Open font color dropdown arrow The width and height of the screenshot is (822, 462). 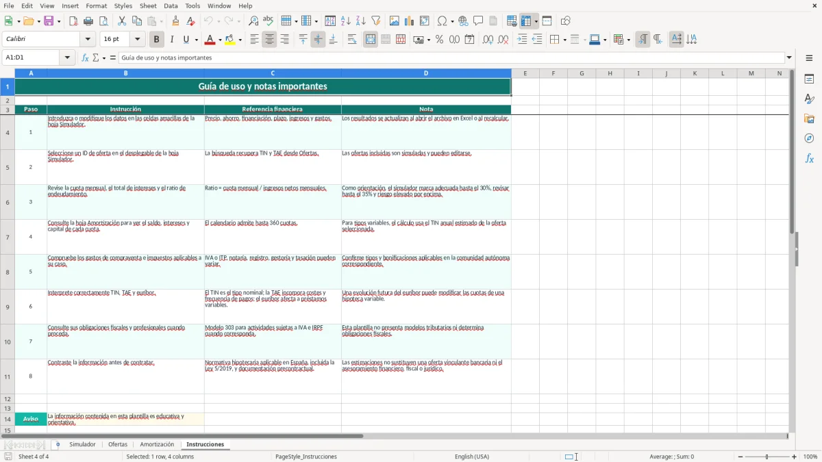[x=219, y=40]
